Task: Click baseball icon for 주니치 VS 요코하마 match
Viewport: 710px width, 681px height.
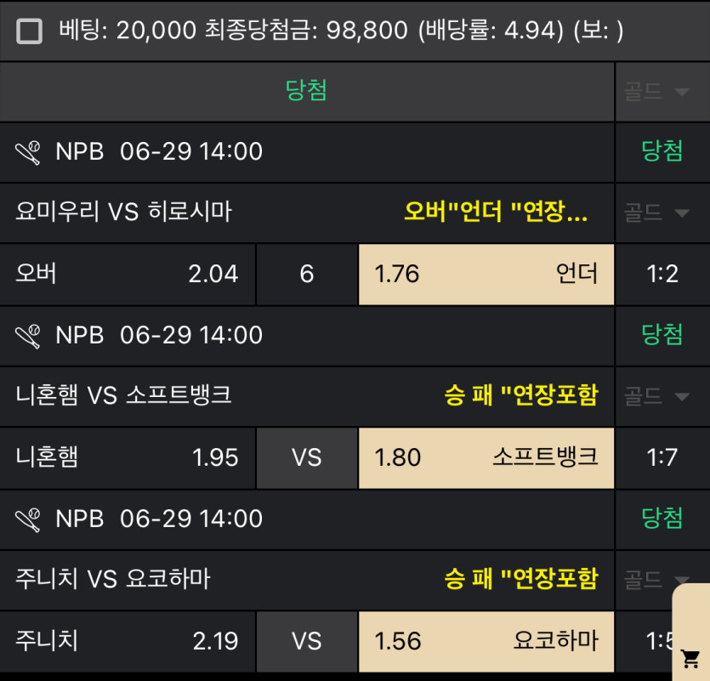Action: [x=28, y=519]
